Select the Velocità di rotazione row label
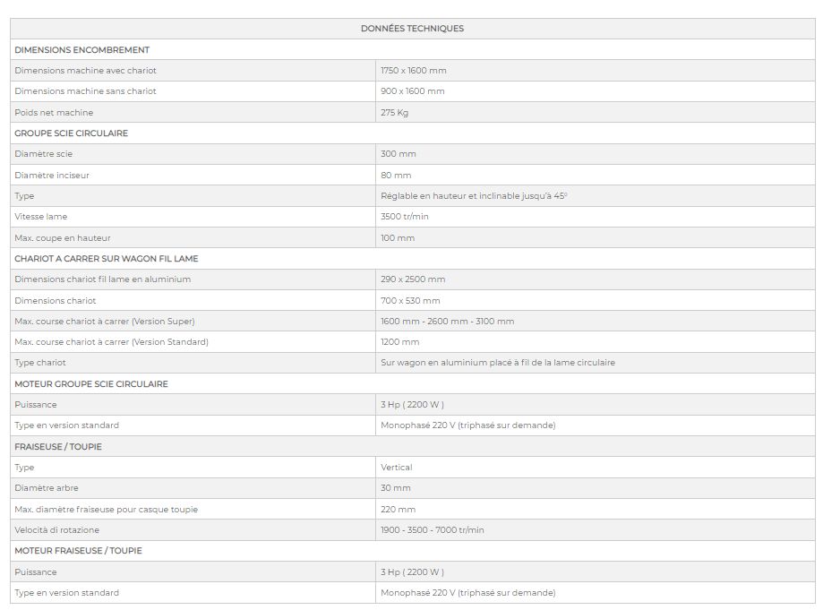 click(x=57, y=530)
